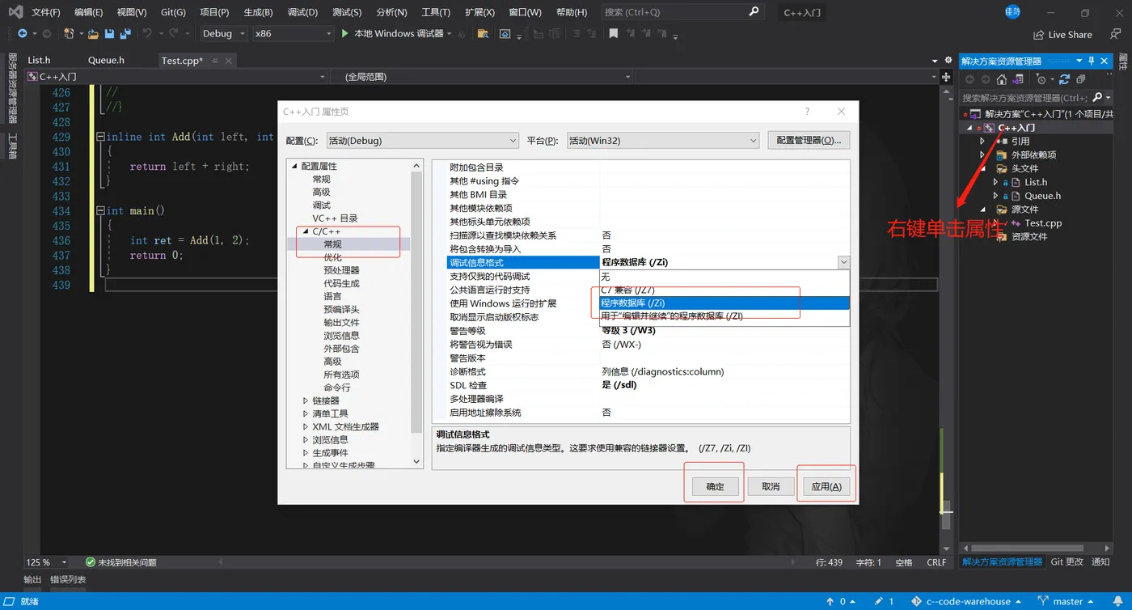Click the save file disk icon

[x=110, y=34]
